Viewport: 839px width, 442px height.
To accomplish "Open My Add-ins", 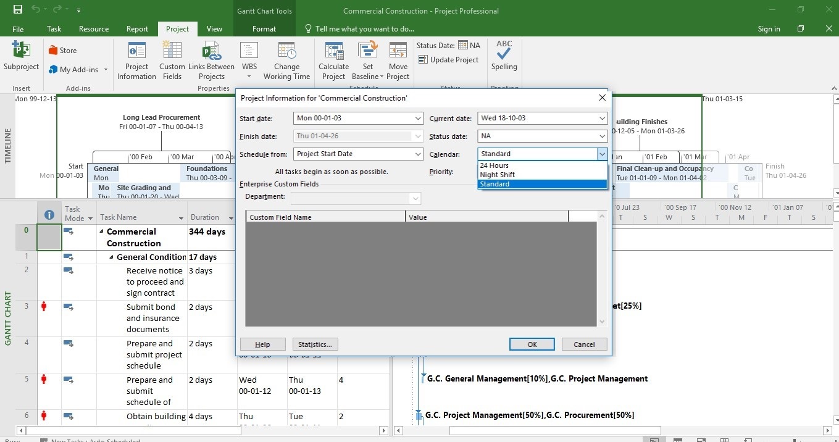I will (78, 70).
